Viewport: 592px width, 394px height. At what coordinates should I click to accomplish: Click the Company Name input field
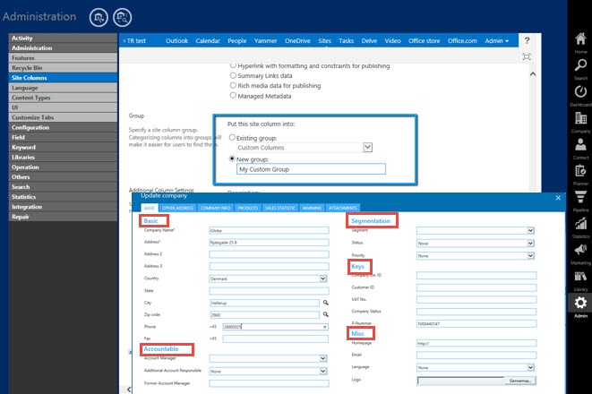[269, 230]
